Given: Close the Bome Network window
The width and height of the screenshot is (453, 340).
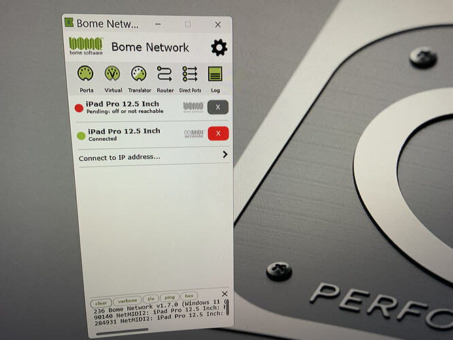Looking at the screenshot, I should (x=218, y=25).
